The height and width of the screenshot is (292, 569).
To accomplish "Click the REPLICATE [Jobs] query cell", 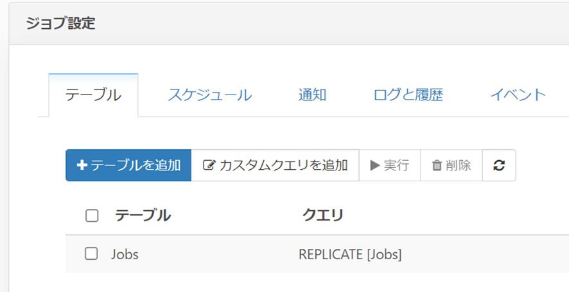I will pos(350,255).
